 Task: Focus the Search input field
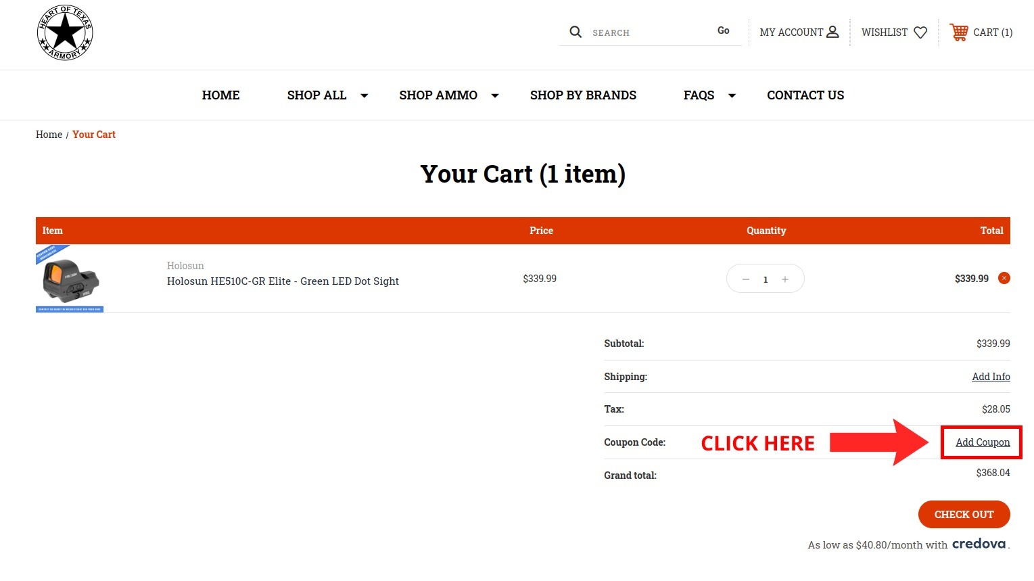[649, 32]
